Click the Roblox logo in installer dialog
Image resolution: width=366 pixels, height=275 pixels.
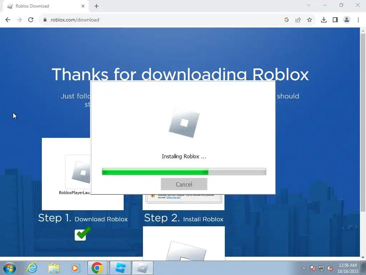coord(184,122)
